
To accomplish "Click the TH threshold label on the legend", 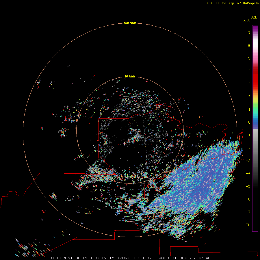I will pyautogui.click(x=248, y=225).
